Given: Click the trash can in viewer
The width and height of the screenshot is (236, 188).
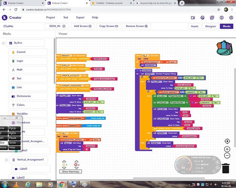Looking at the screenshot, I should (x=225, y=168).
